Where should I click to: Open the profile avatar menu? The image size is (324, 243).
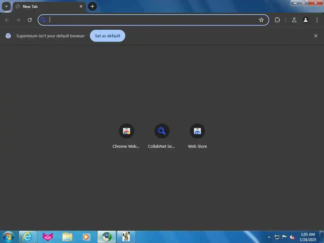tap(306, 20)
